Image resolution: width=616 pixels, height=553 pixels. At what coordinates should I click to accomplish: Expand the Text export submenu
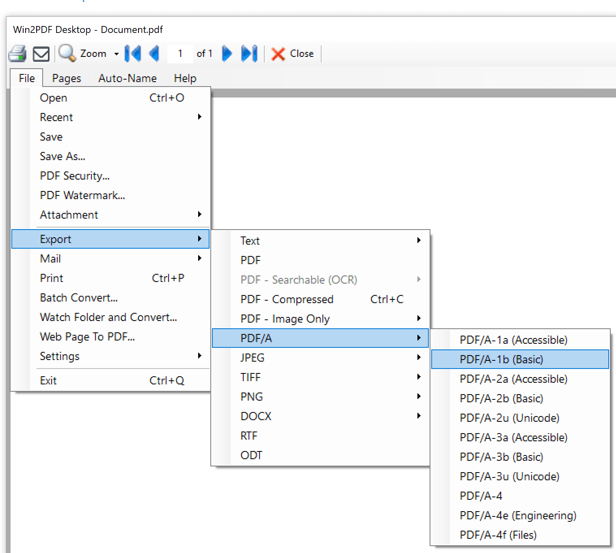(x=320, y=241)
